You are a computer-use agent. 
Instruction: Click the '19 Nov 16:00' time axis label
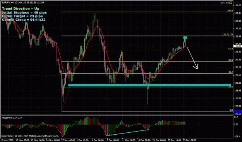38,140
